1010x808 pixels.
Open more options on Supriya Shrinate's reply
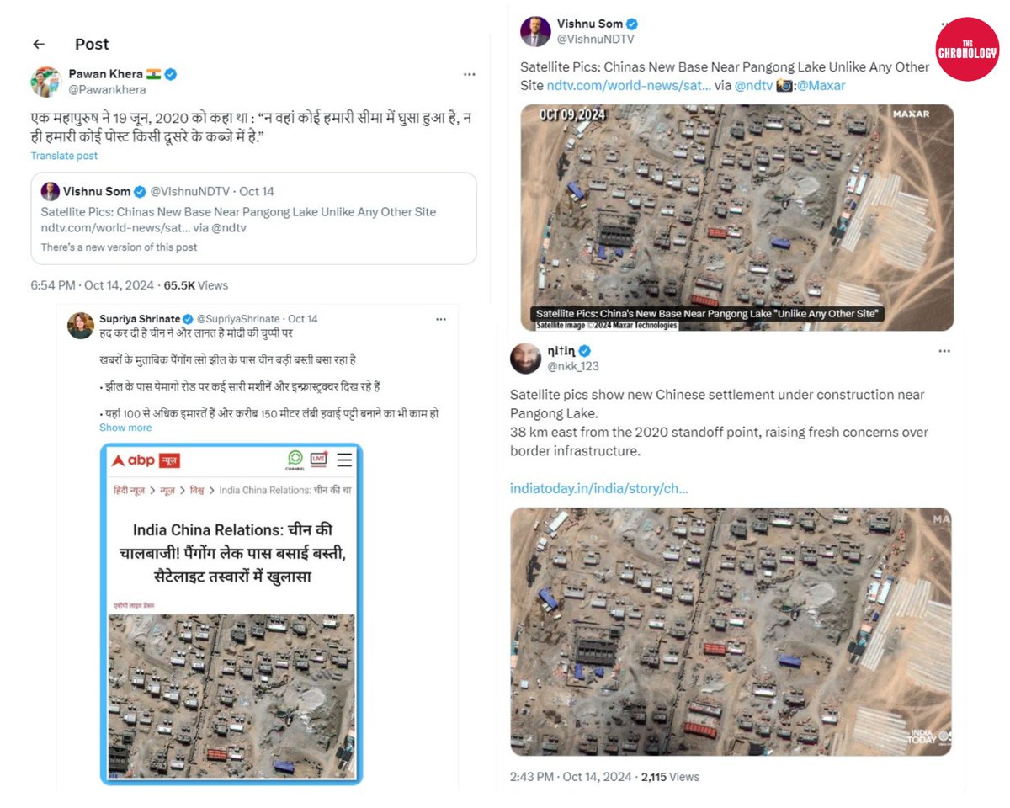click(441, 319)
